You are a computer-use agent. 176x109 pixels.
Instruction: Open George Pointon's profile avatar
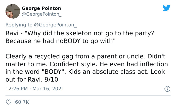point(13,11)
